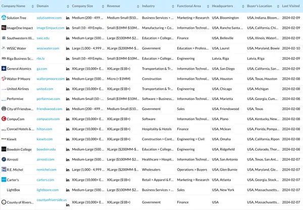Click the Bowdoin College logo icon
303x210 pixels.
coord(4,149)
